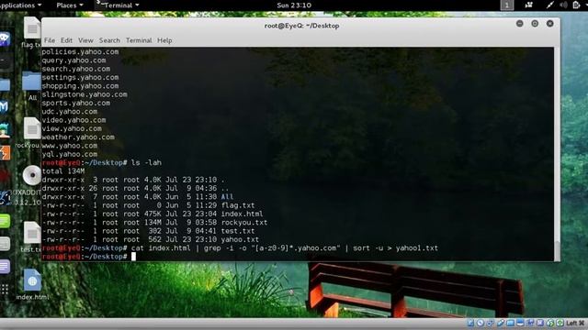The height and width of the screenshot is (330, 588).
Task: Click query.yahoo.com line in terminal
Action: 73,60
